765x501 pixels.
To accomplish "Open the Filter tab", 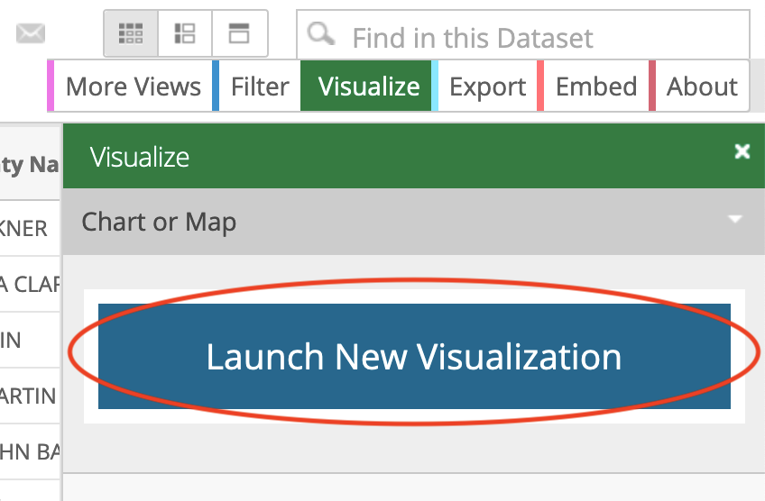I will tap(256, 87).
